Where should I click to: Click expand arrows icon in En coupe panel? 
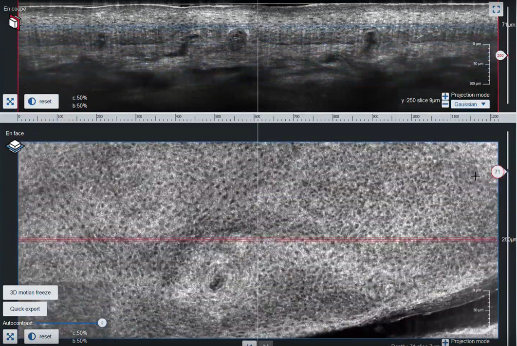coord(10,101)
